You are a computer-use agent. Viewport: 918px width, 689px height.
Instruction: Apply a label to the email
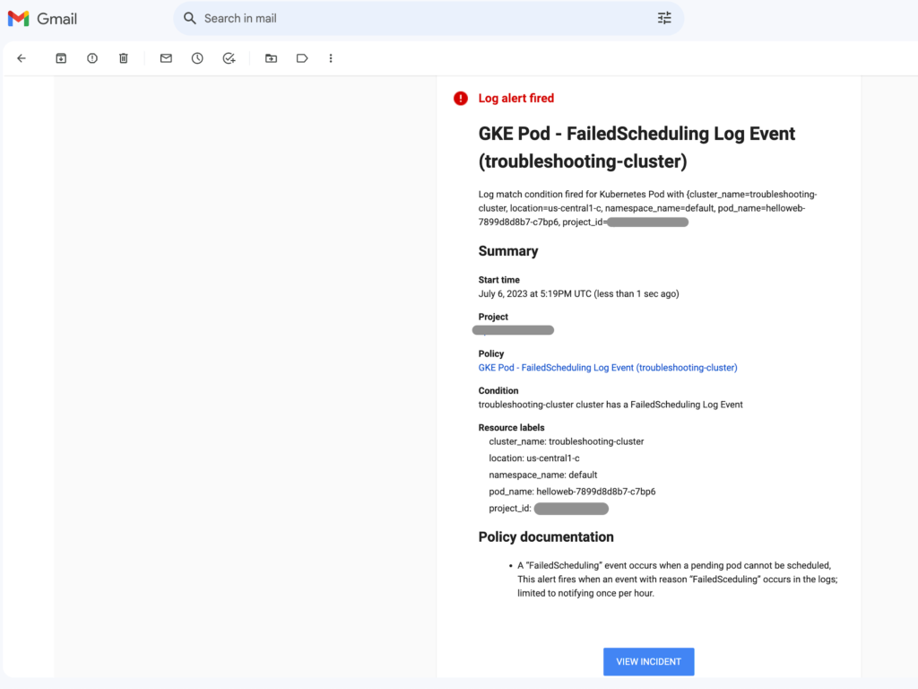click(x=302, y=57)
